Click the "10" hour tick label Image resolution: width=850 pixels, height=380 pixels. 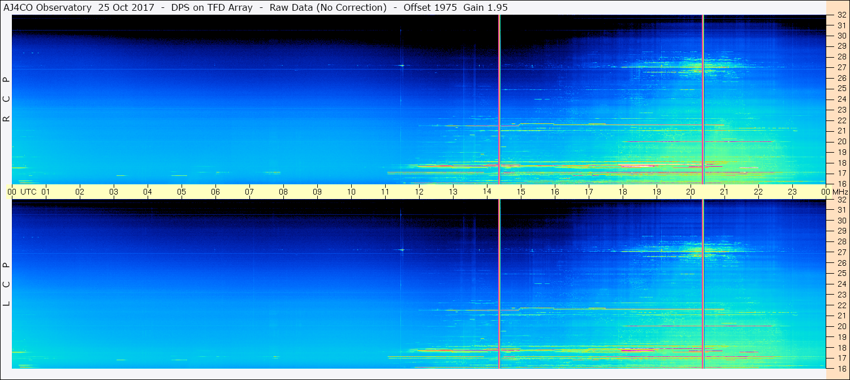(x=351, y=192)
